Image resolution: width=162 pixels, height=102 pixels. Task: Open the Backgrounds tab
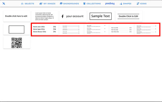point(69,4)
